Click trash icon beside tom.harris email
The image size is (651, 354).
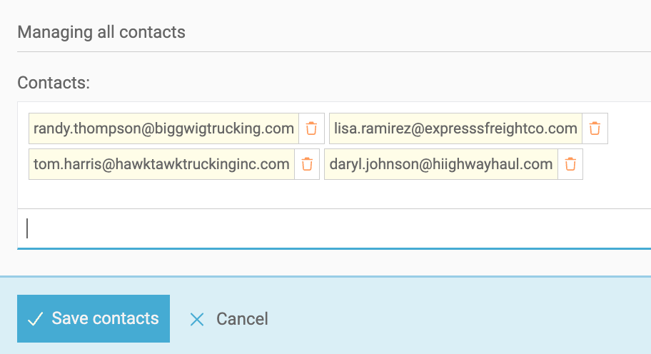tap(307, 164)
